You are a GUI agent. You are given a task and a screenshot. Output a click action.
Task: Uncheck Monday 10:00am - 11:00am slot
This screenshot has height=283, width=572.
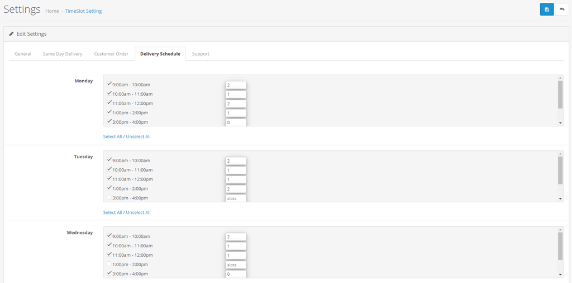tap(109, 94)
